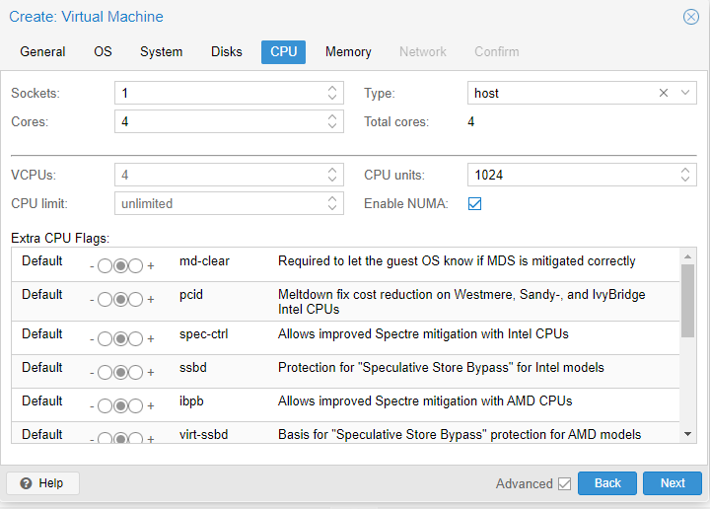
Task: Open the General tab
Action: (x=42, y=51)
